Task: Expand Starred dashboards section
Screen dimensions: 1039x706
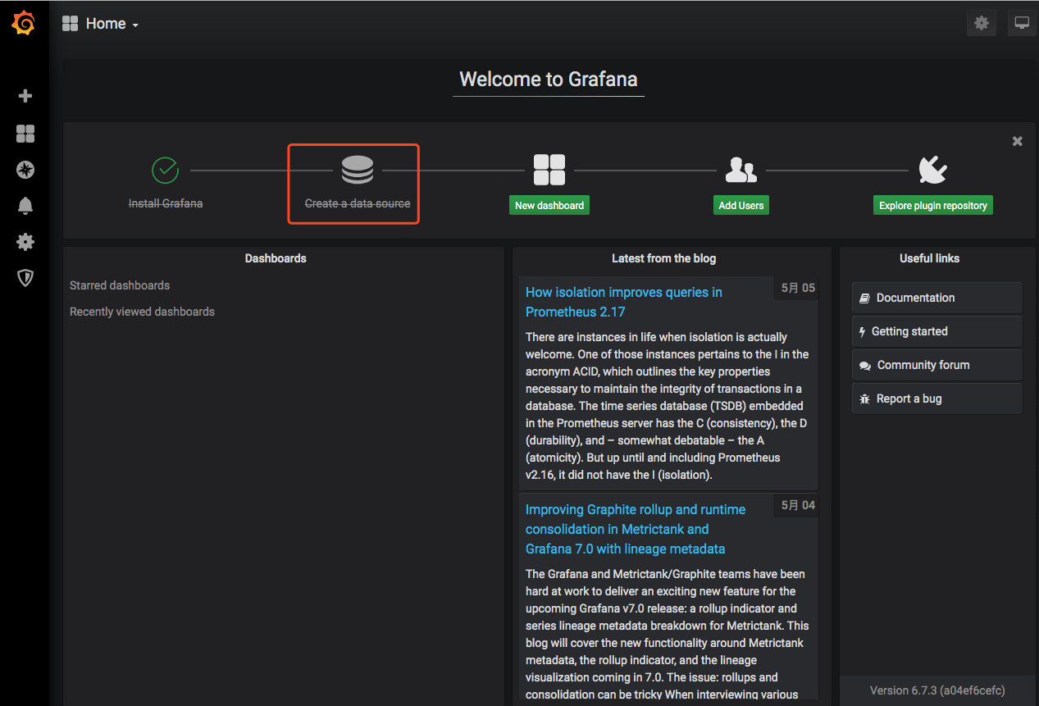Action: [120, 285]
